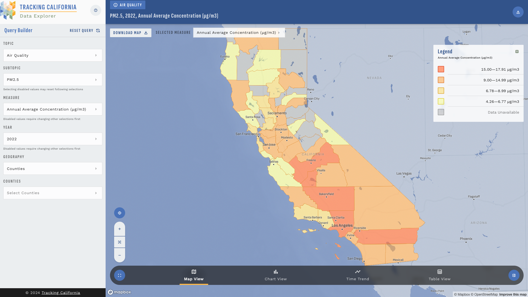Image resolution: width=528 pixels, height=297 pixels.
Task: Click the 15.00—17.91 legend color swatch
Action: pyautogui.click(x=441, y=69)
